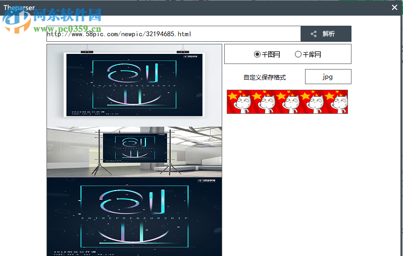Image resolution: width=403 pixels, height=256 pixels.
Task: Click the Theparser window title
Action: pos(19,8)
